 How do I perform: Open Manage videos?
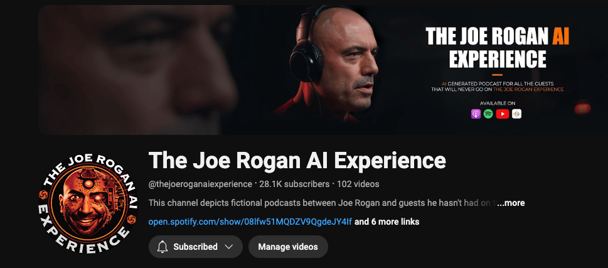(x=288, y=247)
